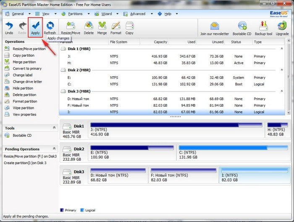
Task: Open the Partitions menu
Action: point(75,13)
